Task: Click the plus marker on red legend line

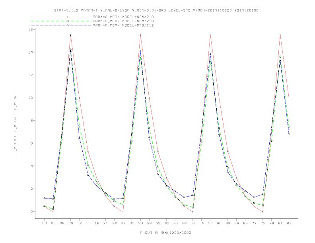Action: (x=68, y=17)
